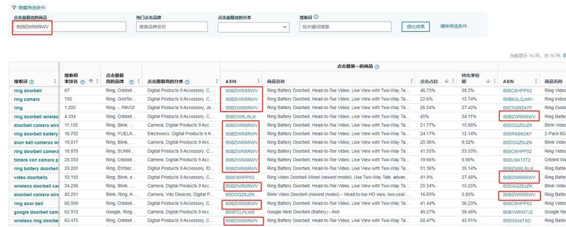Select 'Blink Video Doorbell (newest model)' product name
566x227 pixels.
[x=338, y=195]
